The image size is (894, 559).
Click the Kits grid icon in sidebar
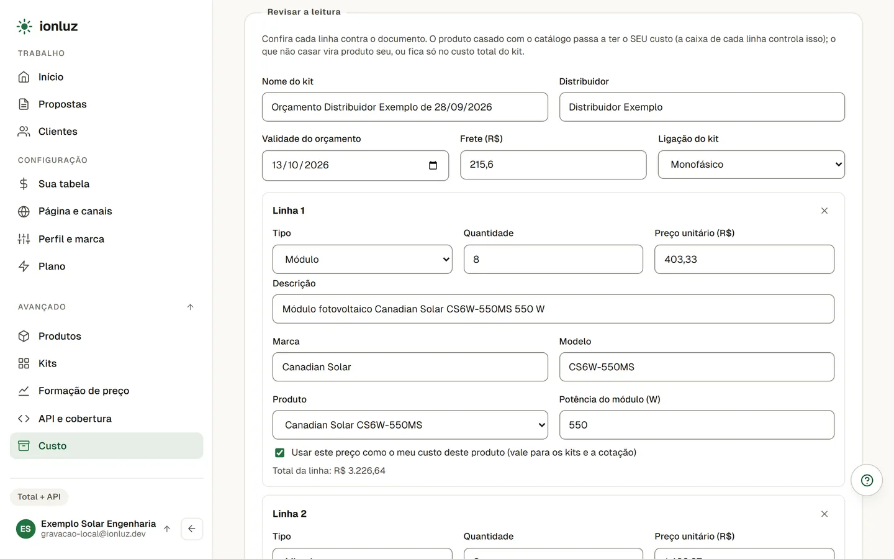[24, 363]
